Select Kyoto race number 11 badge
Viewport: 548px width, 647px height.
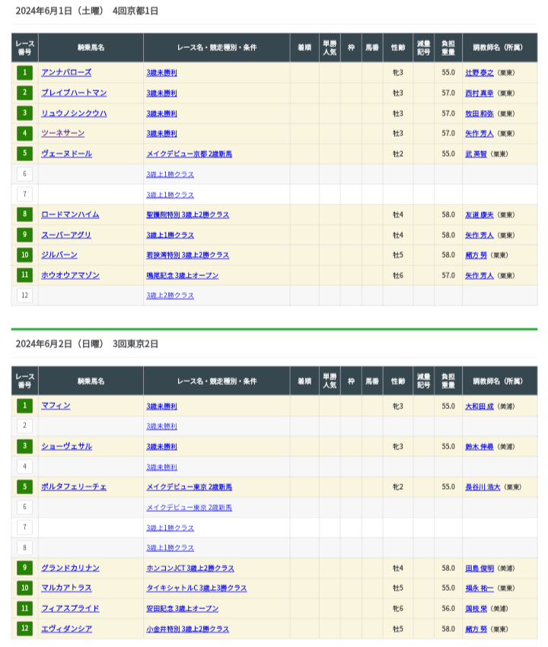25,275
